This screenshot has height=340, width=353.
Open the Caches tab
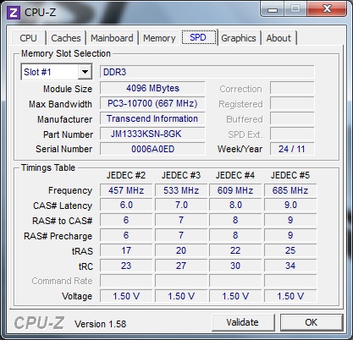pos(66,38)
